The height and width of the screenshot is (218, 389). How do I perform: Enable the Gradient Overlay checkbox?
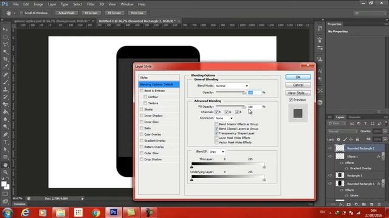tap(142, 140)
